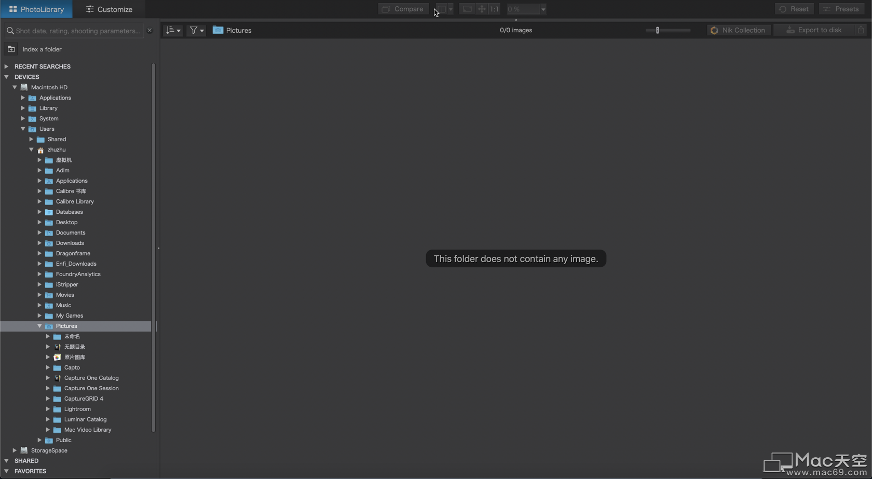
Task: Open the Presets panel
Action: pos(841,9)
